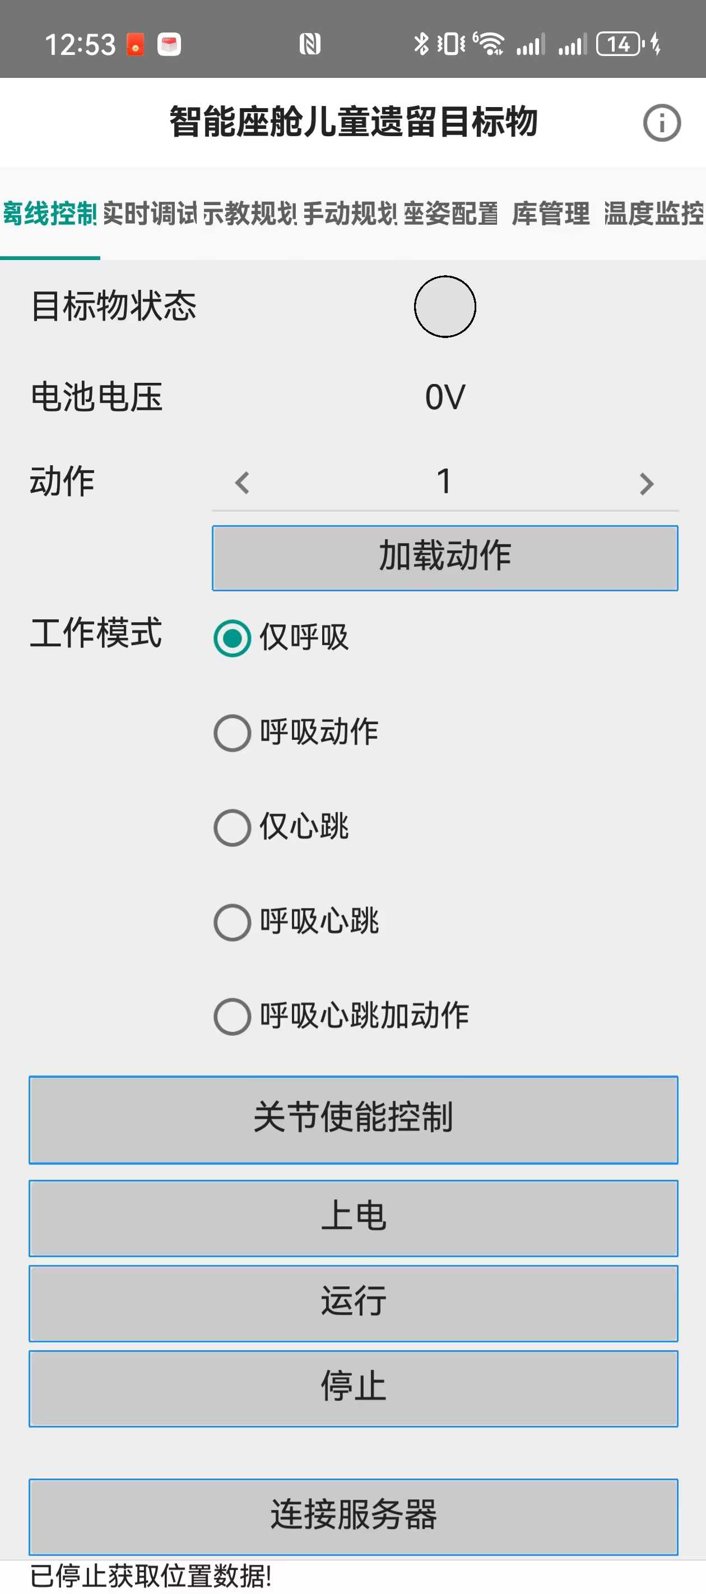Viewport: 706px width, 1594px height.
Task: Tap the red envelope notification icon
Action: 135,44
